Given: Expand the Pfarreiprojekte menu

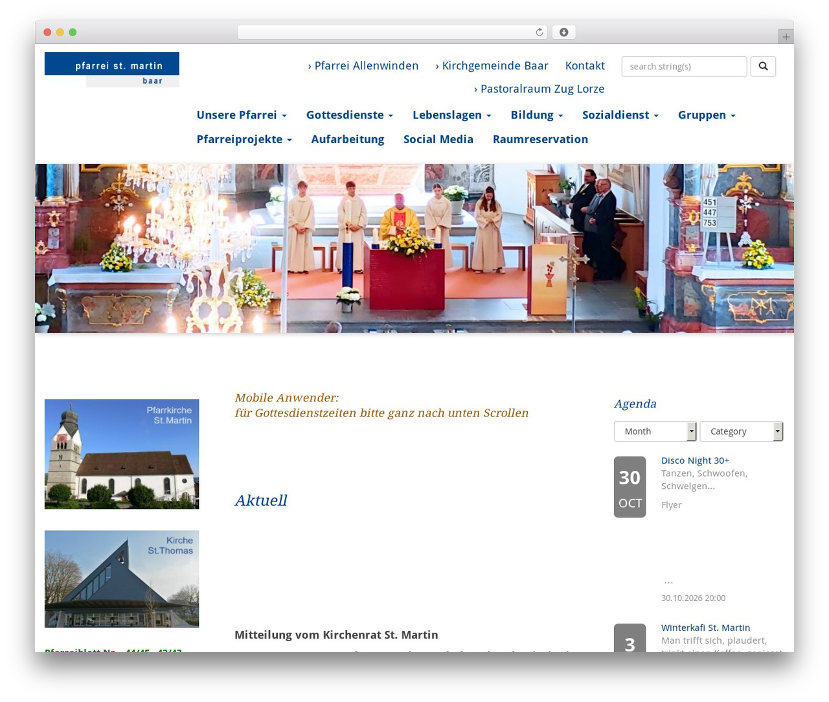Looking at the screenshot, I should click(244, 139).
